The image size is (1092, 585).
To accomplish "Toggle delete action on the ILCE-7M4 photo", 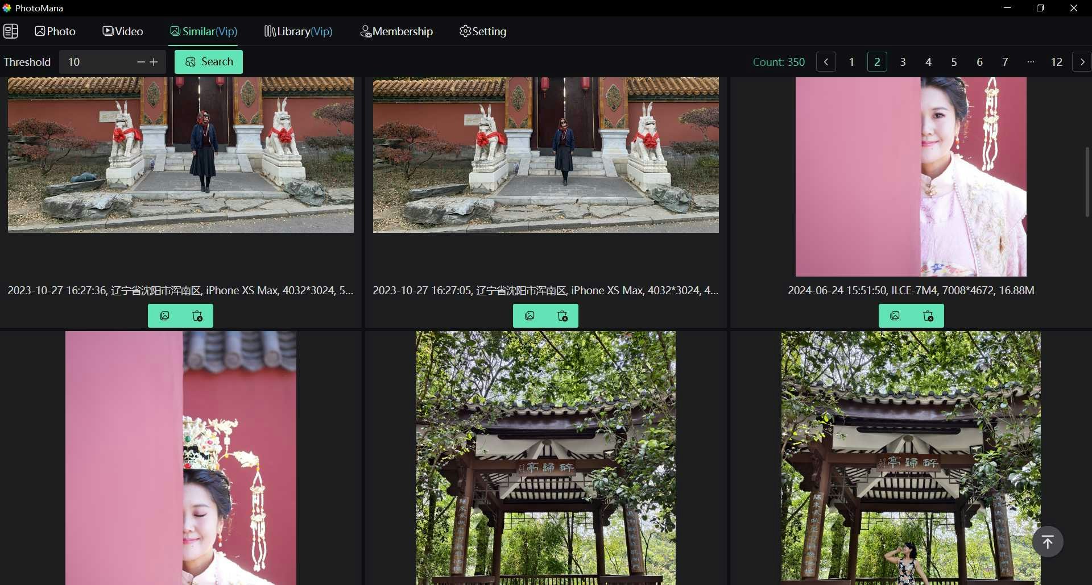I will coord(928,316).
